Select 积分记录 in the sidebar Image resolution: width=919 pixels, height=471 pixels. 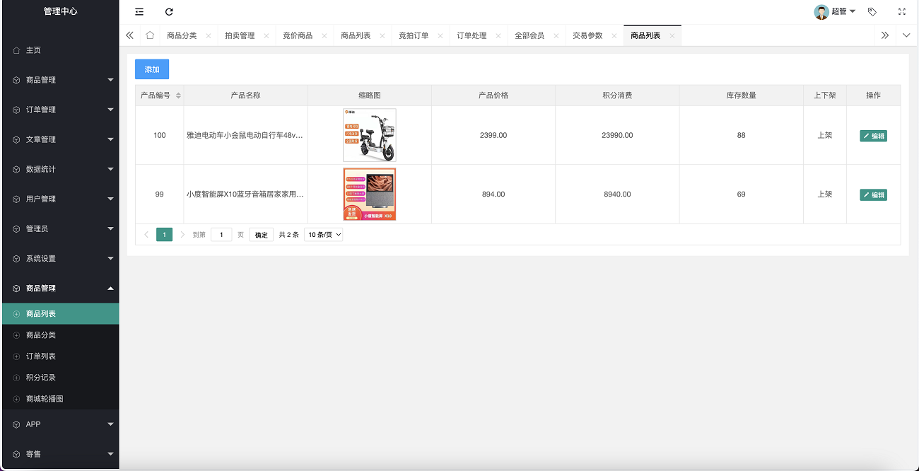[41, 378]
